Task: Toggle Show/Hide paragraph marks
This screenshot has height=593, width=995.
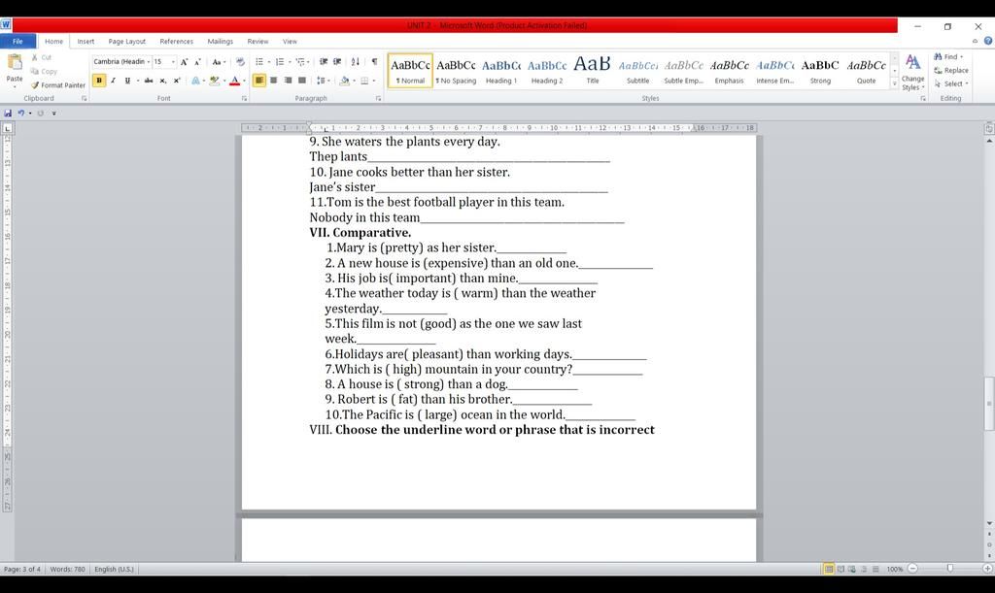Action: [x=374, y=62]
